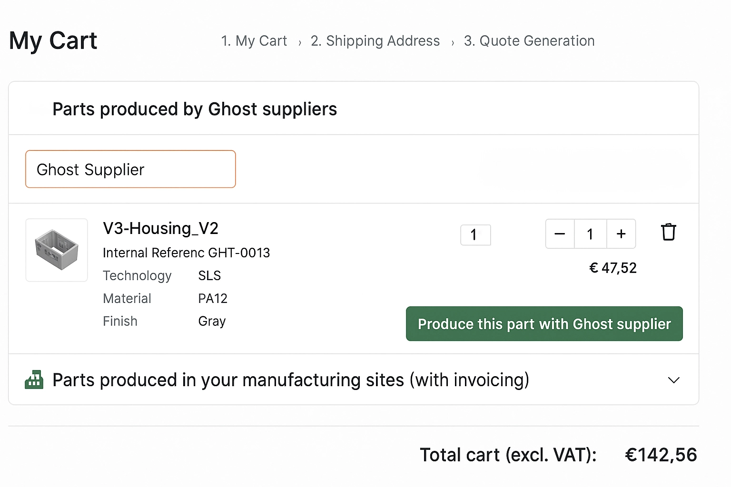
Task: Click the Ghost Supplier input field
Action: coord(130,169)
